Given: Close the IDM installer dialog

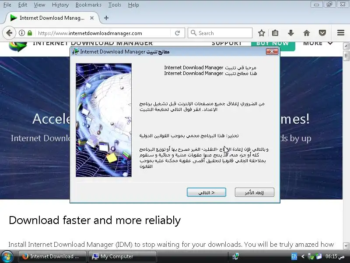Looking at the screenshot, I should (272, 52).
